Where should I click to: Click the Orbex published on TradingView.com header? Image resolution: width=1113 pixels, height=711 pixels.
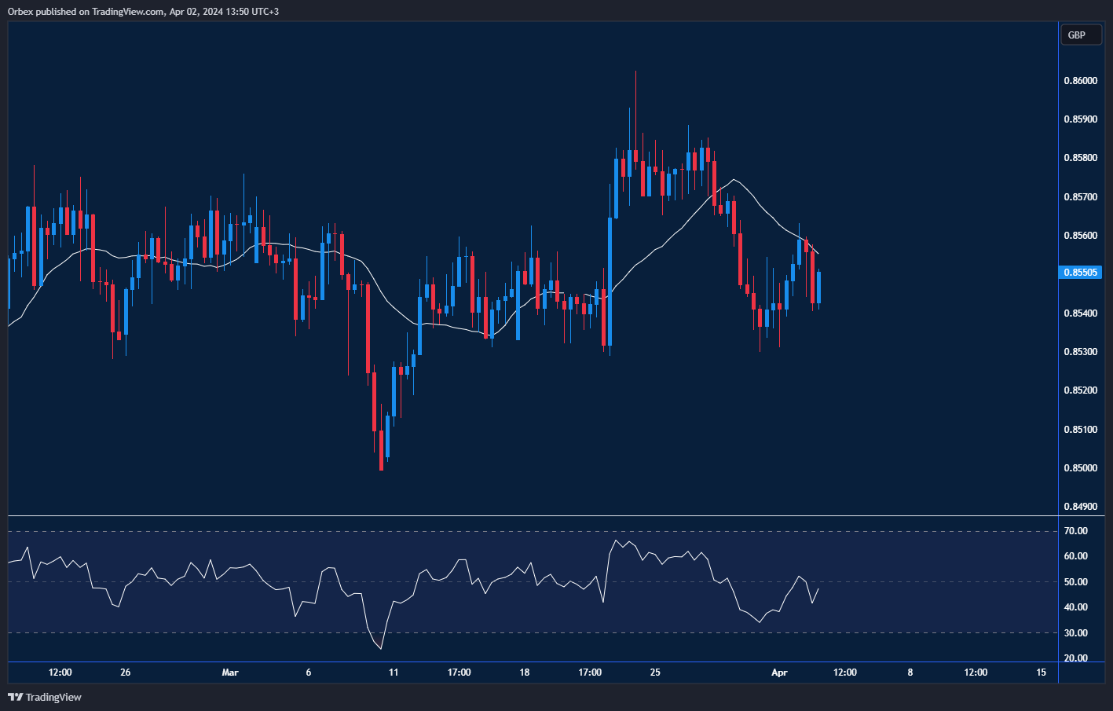pos(143,11)
